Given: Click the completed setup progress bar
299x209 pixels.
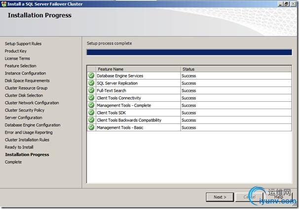Looking at the screenshot, I should click(189, 52).
